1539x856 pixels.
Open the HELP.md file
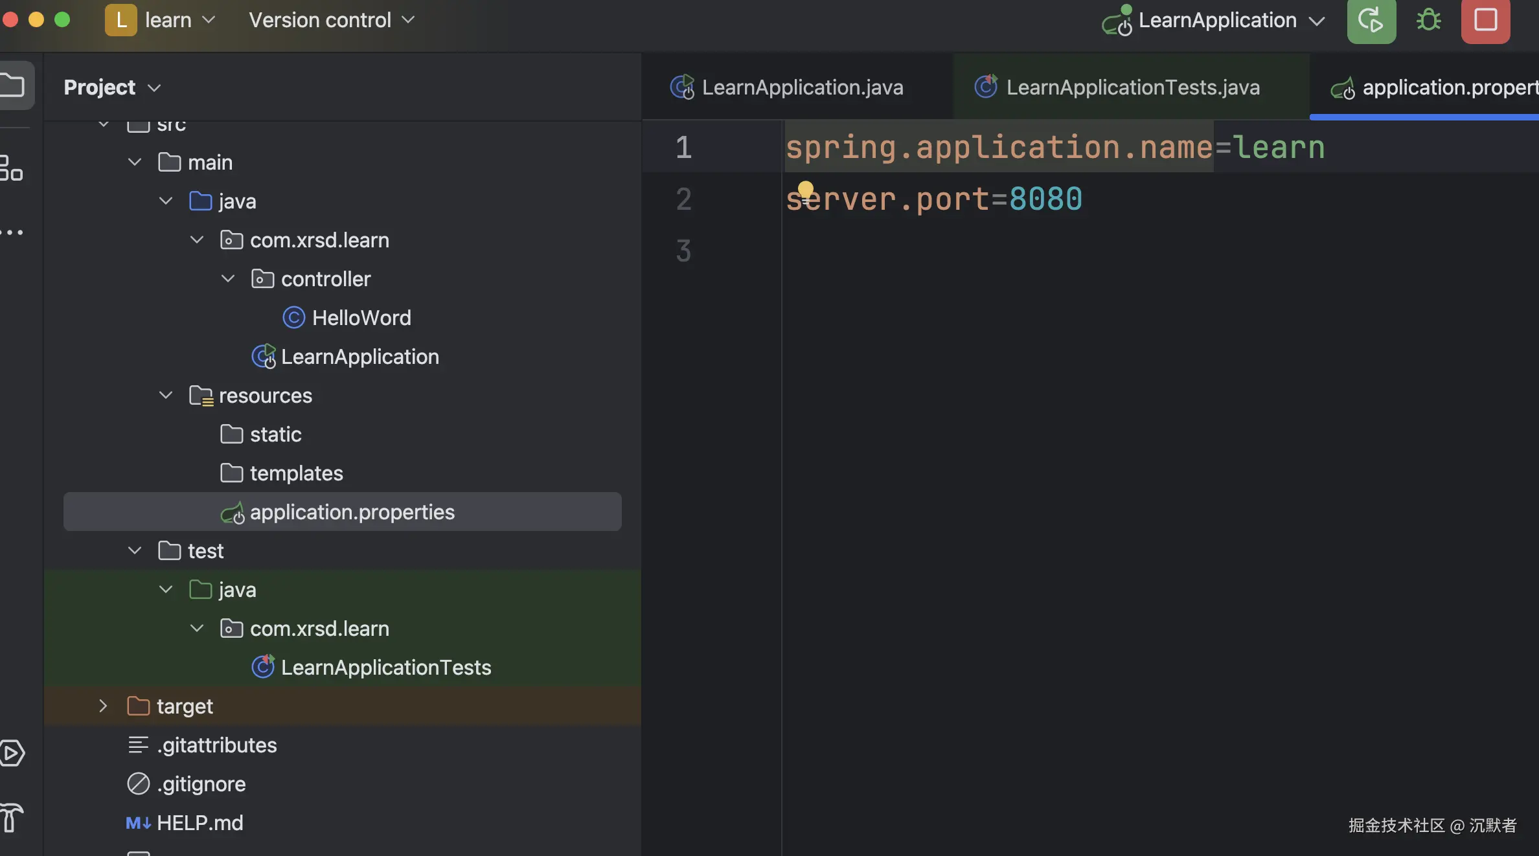(x=199, y=822)
